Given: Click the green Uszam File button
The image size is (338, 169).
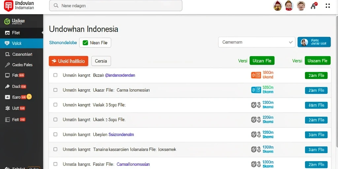Looking at the screenshot, I should tap(318, 61).
